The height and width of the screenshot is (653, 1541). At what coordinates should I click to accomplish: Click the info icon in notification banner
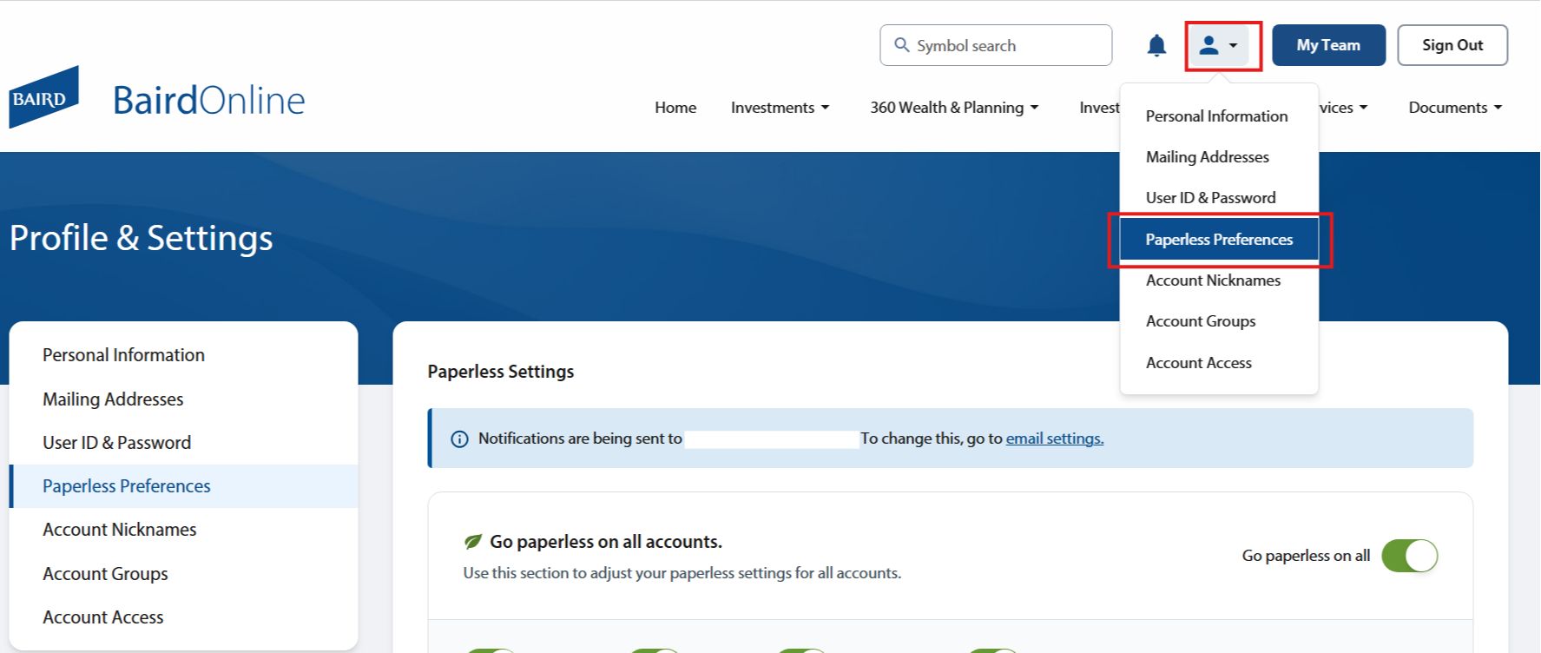[459, 439]
